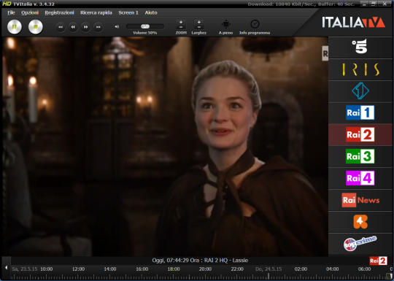Open the Opzioni menu
Viewport: 394px width, 281px height.
(x=30, y=12)
